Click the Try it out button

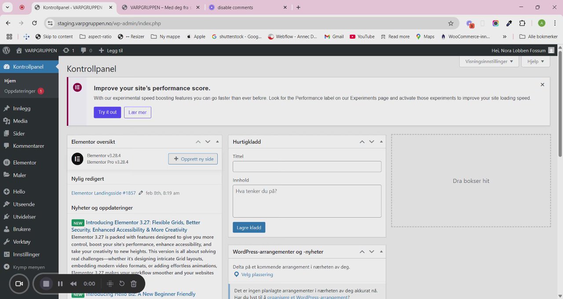point(107,112)
